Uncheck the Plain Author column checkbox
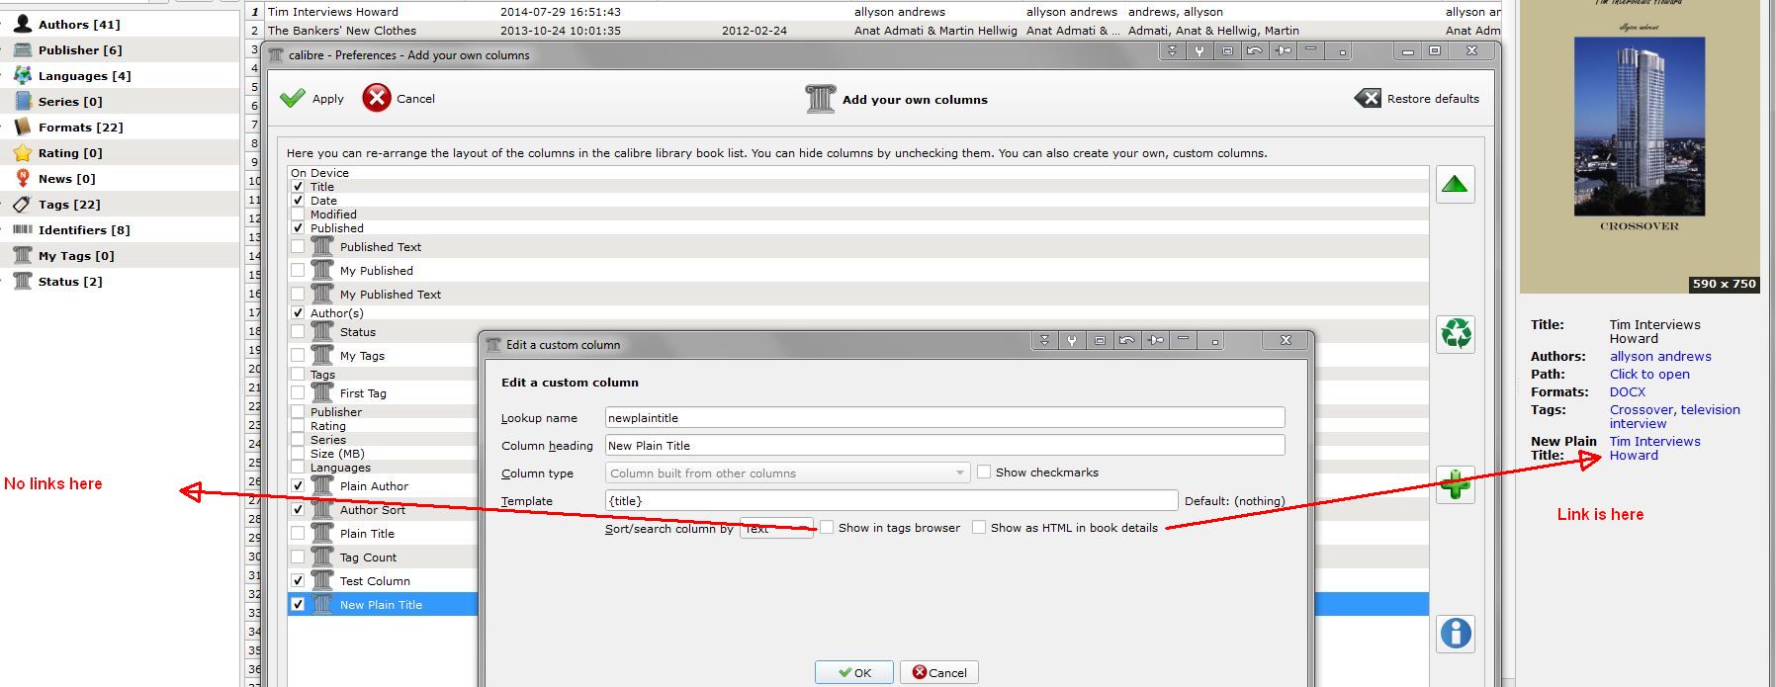Image resolution: width=1776 pixels, height=687 pixels. [x=298, y=485]
